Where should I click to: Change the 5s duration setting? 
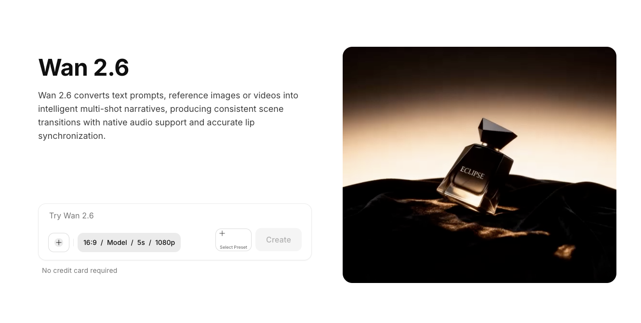[141, 242]
